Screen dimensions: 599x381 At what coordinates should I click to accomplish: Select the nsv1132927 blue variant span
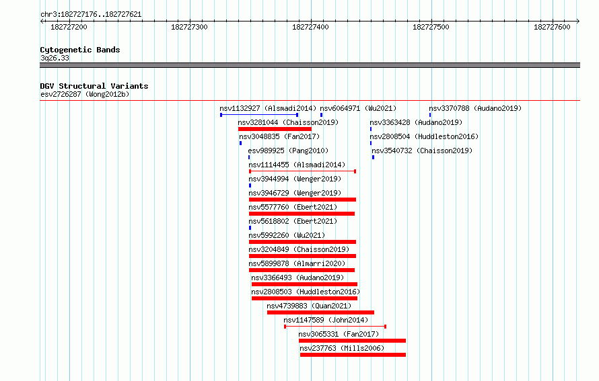coord(259,115)
